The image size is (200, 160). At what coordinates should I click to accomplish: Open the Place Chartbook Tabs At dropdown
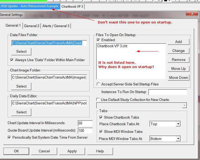pyautogui.click(x=178, y=124)
